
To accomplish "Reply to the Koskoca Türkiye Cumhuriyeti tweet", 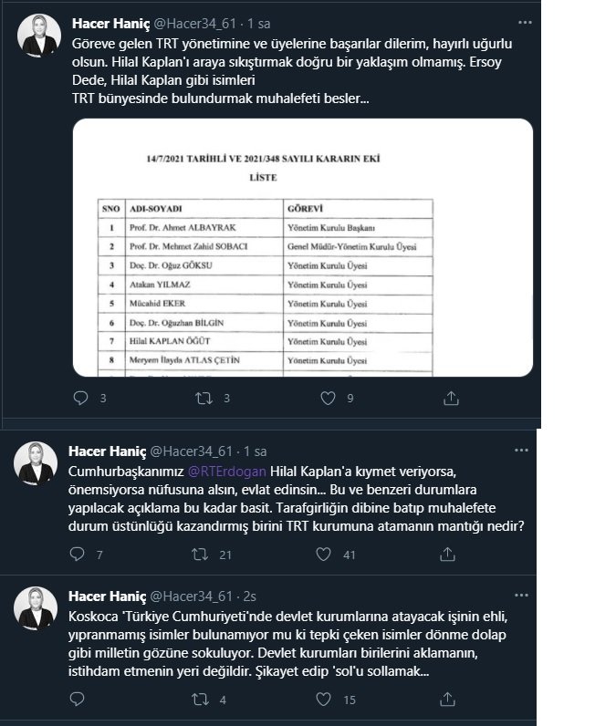I will 77,700.
